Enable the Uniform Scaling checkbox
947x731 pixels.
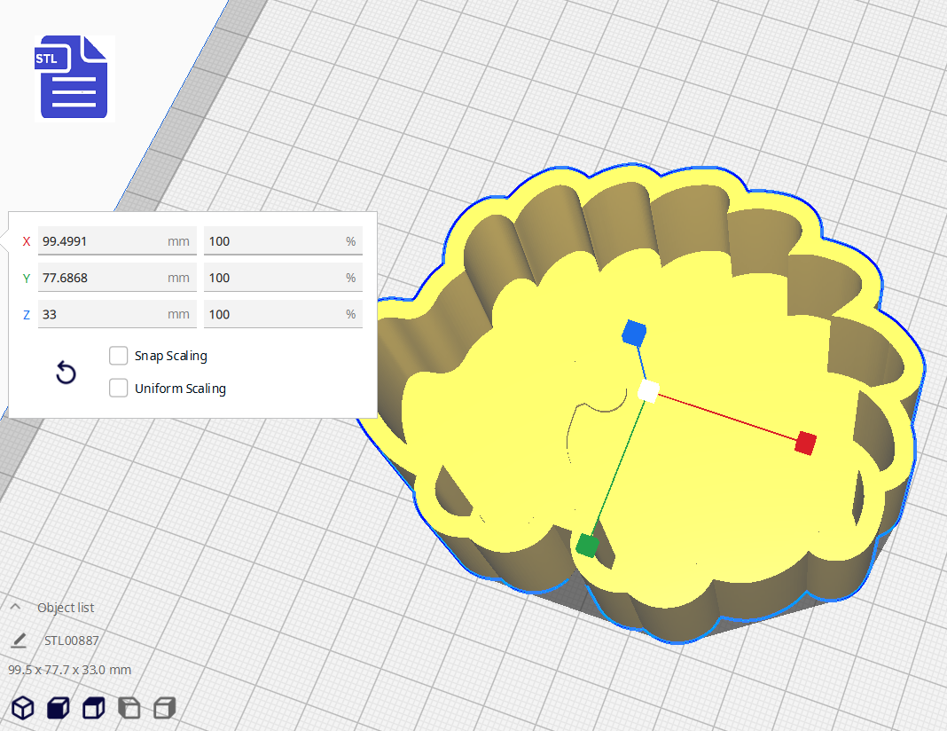tap(118, 389)
